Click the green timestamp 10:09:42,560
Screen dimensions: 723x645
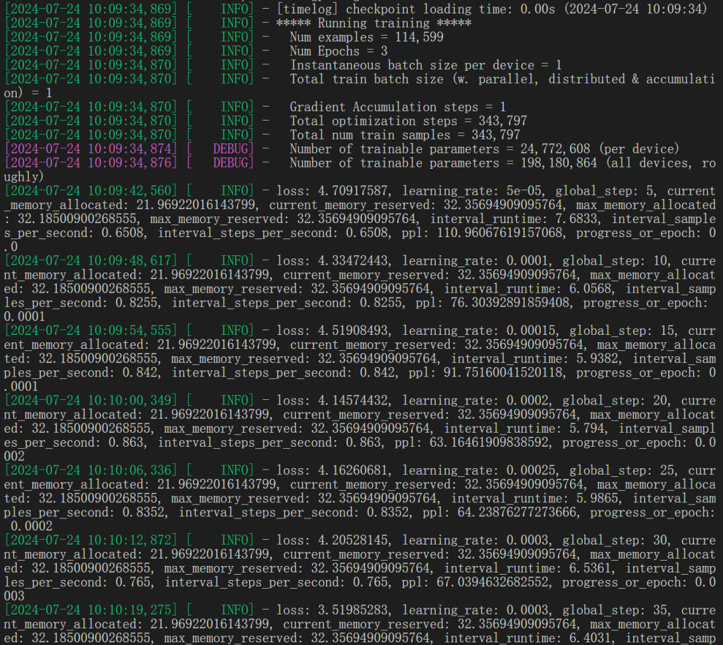92,191
